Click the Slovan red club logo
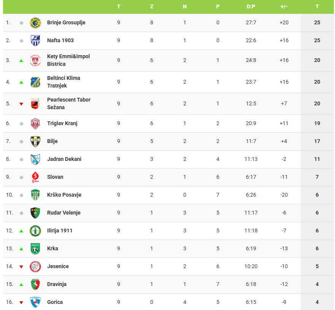 tap(35, 177)
